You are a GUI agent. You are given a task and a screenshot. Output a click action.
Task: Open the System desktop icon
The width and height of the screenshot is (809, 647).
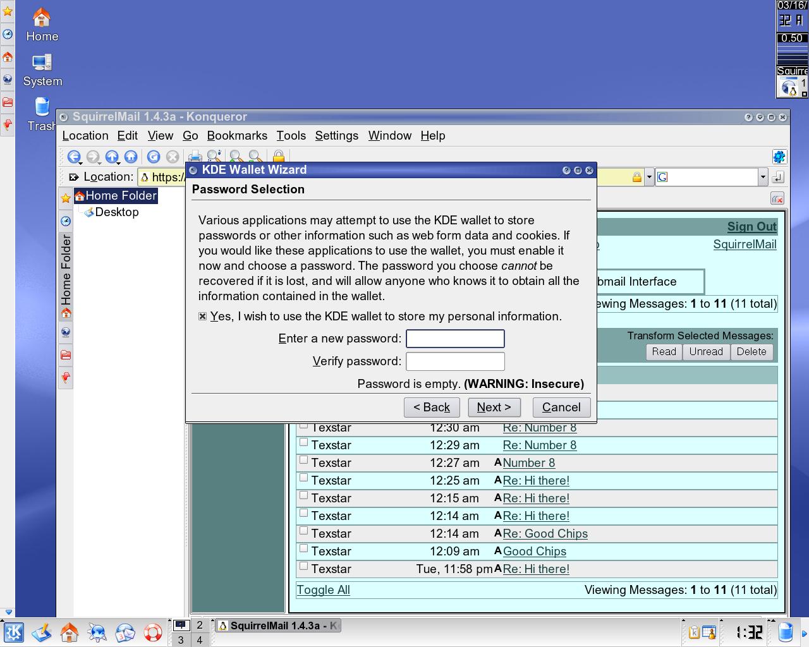(x=42, y=70)
